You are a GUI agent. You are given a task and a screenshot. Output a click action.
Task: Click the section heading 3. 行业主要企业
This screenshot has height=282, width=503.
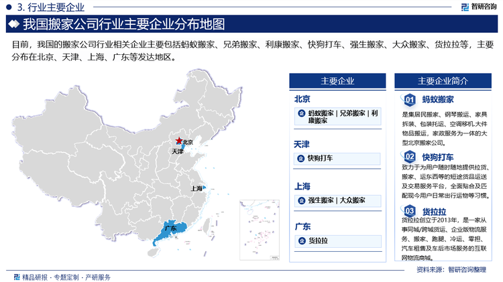51,7
